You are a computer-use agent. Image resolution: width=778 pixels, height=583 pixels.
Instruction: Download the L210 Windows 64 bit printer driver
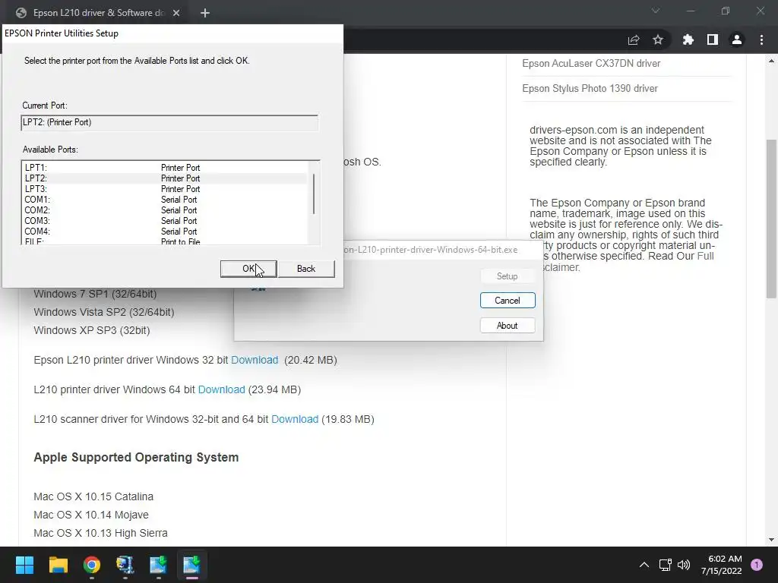[x=221, y=389]
